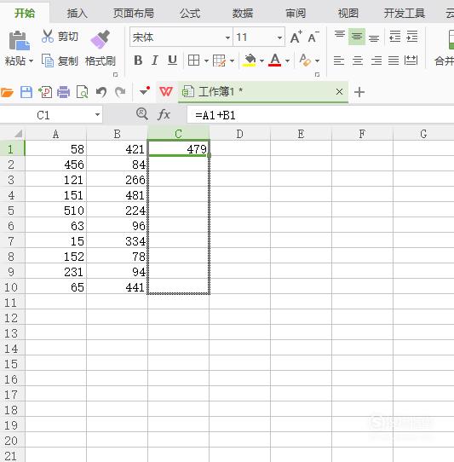The image size is (454, 462).
Task: Switch to the 页面布局 tab
Action: (x=134, y=14)
